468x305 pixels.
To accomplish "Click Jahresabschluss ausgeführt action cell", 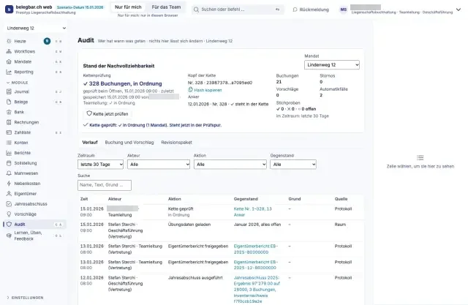I will point(195,277).
